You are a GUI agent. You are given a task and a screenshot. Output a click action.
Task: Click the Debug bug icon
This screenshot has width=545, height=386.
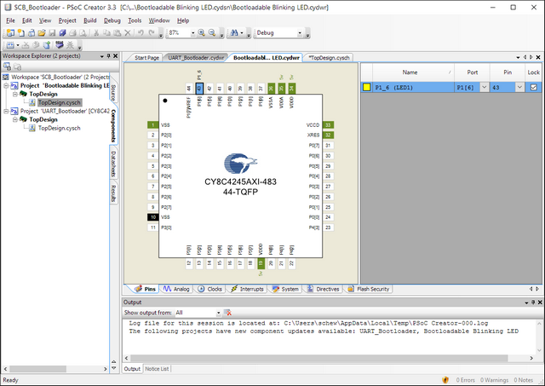click(x=70, y=45)
